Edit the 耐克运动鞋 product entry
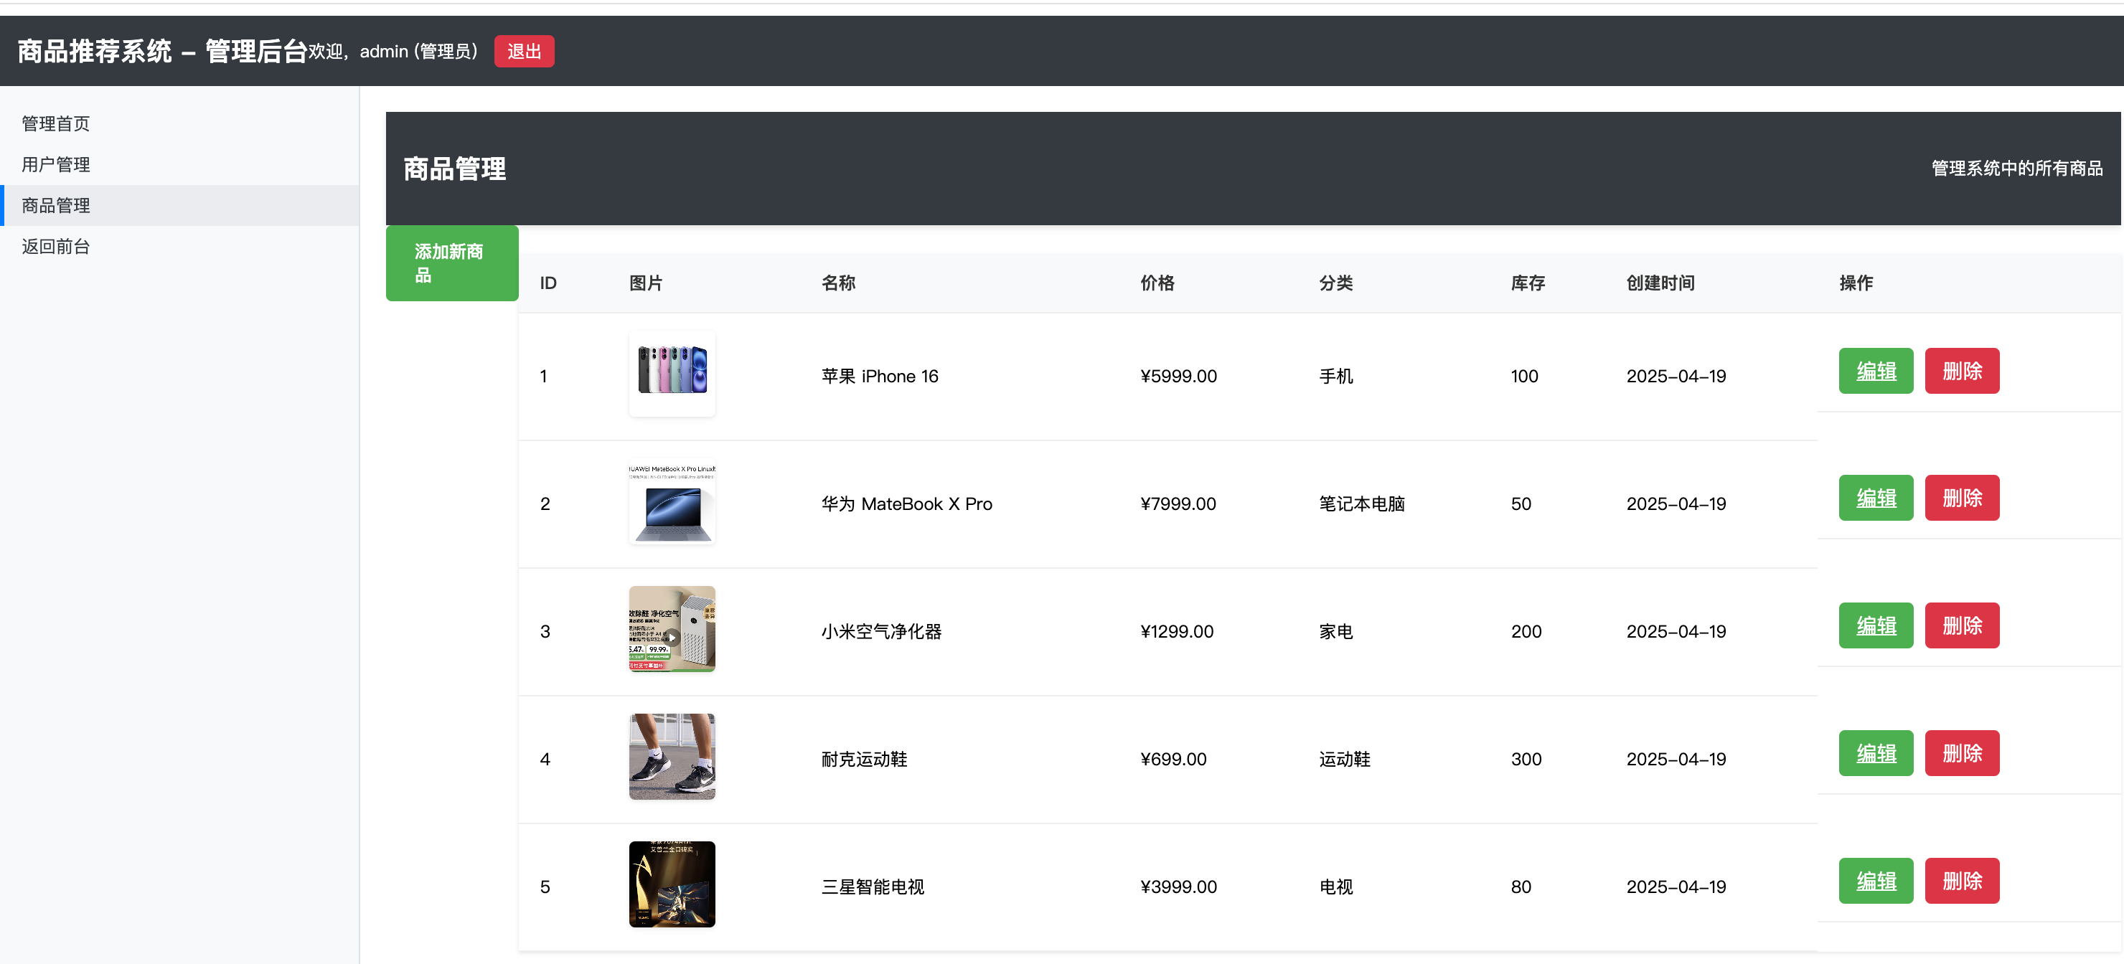This screenshot has height=964, width=2124. tap(1875, 753)
